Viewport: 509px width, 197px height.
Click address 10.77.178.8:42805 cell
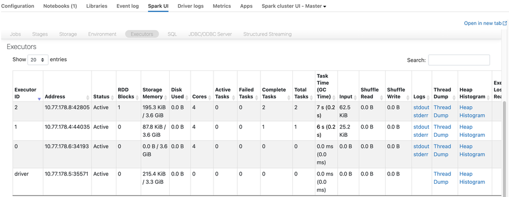[67, 111]
